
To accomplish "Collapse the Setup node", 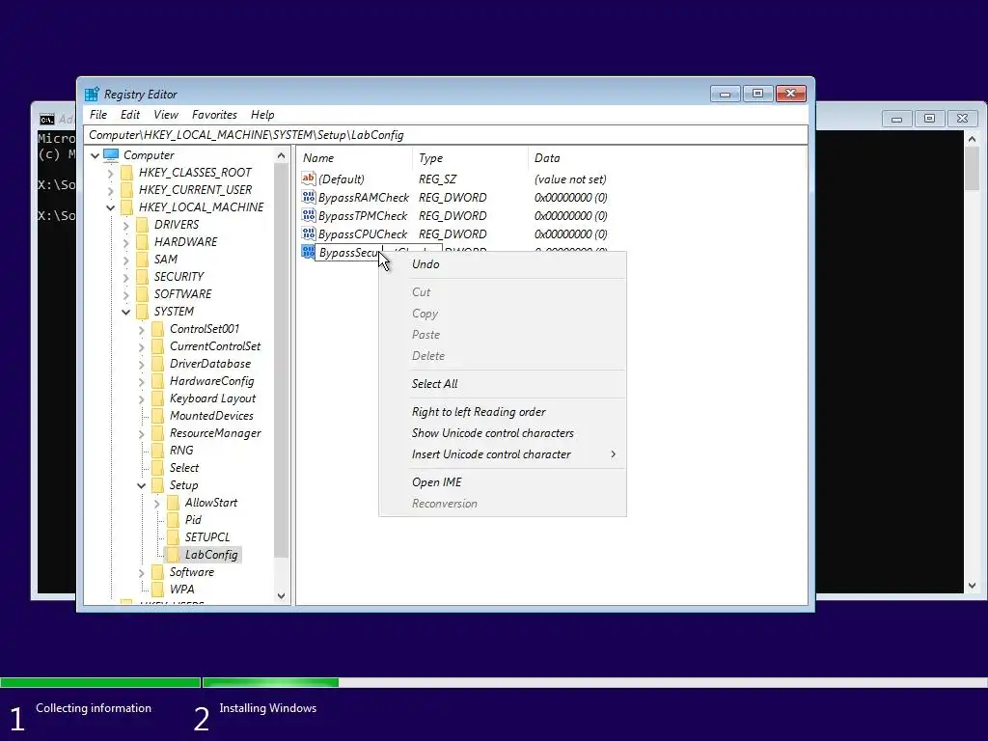I will tap(141, 485).
